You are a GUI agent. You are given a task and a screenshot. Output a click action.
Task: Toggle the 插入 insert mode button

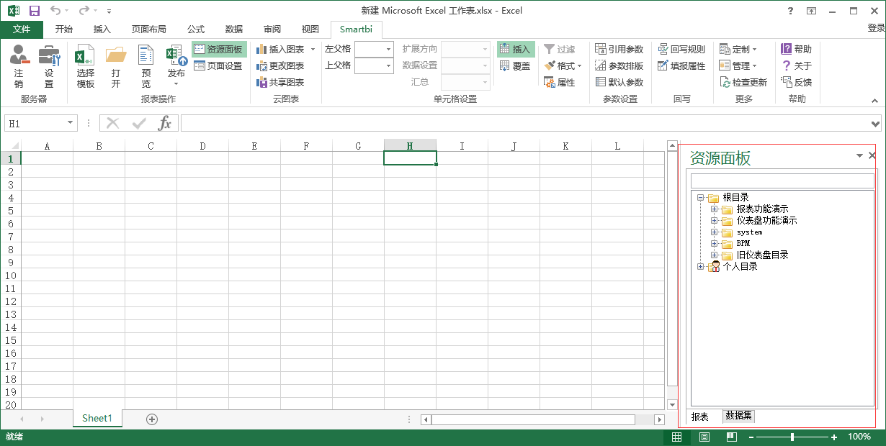coord(515,49)
